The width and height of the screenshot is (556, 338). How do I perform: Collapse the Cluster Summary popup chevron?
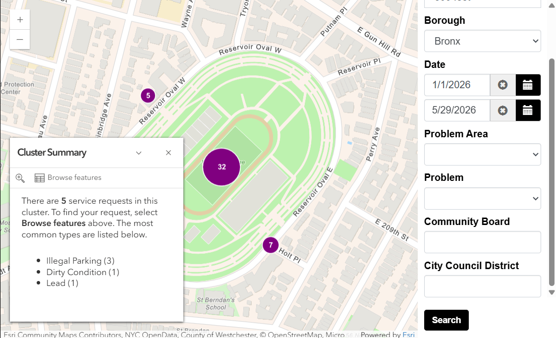click(x=139, y=153)
